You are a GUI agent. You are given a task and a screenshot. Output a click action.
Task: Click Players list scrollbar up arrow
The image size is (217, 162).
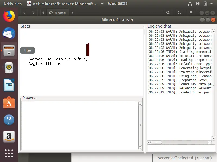point(140,103)
